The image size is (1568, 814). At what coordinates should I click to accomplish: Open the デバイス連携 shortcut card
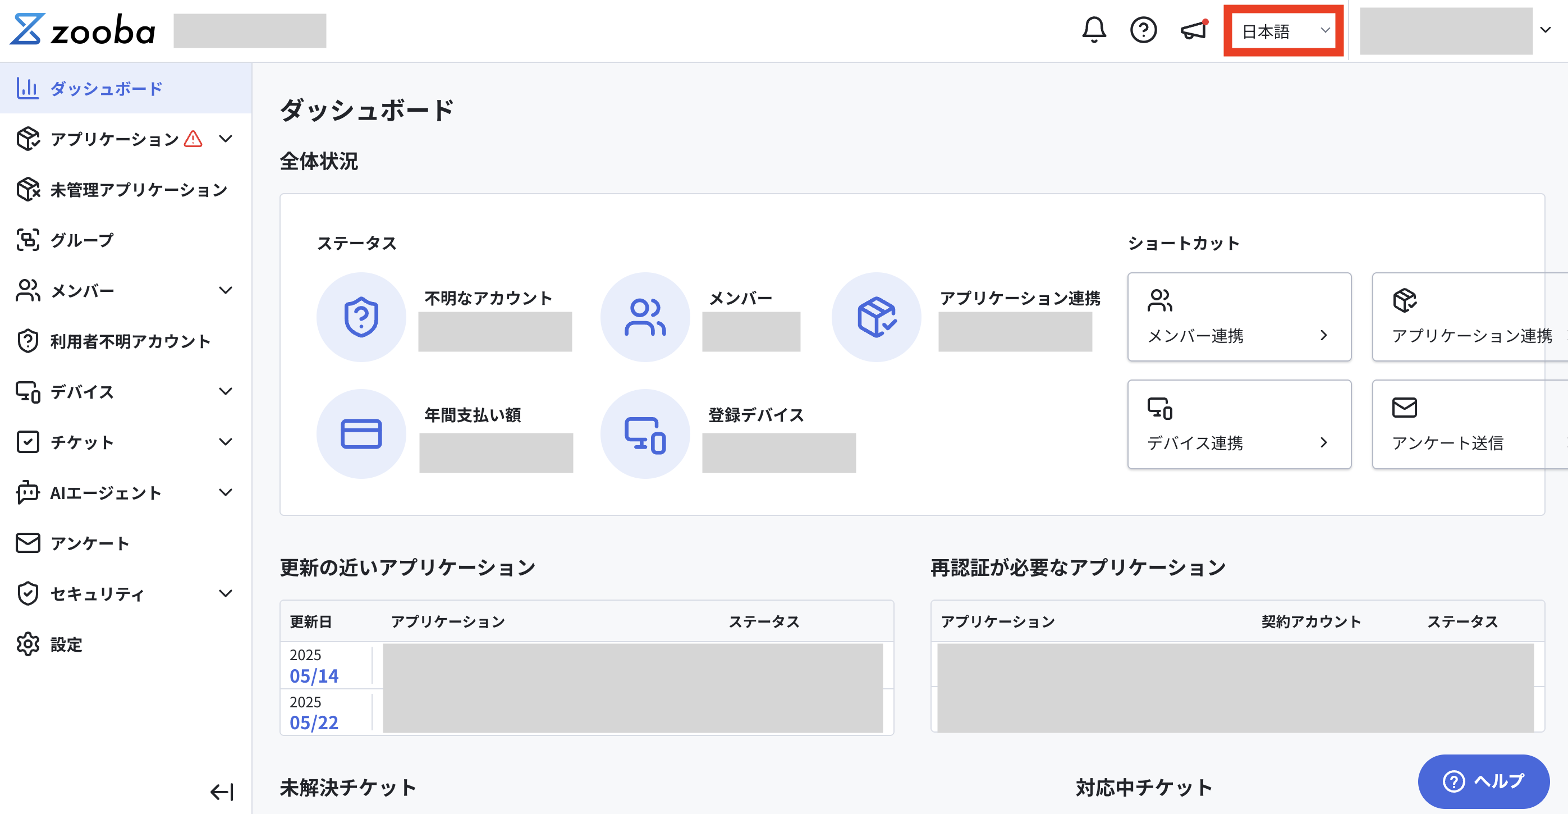1239,424
